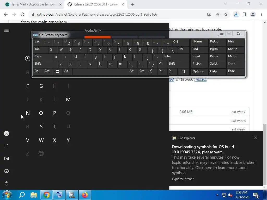Jump to letter G in app list
Image resolution: width=267 pixels, height=200 pixels.
click(x=41, y=86)
